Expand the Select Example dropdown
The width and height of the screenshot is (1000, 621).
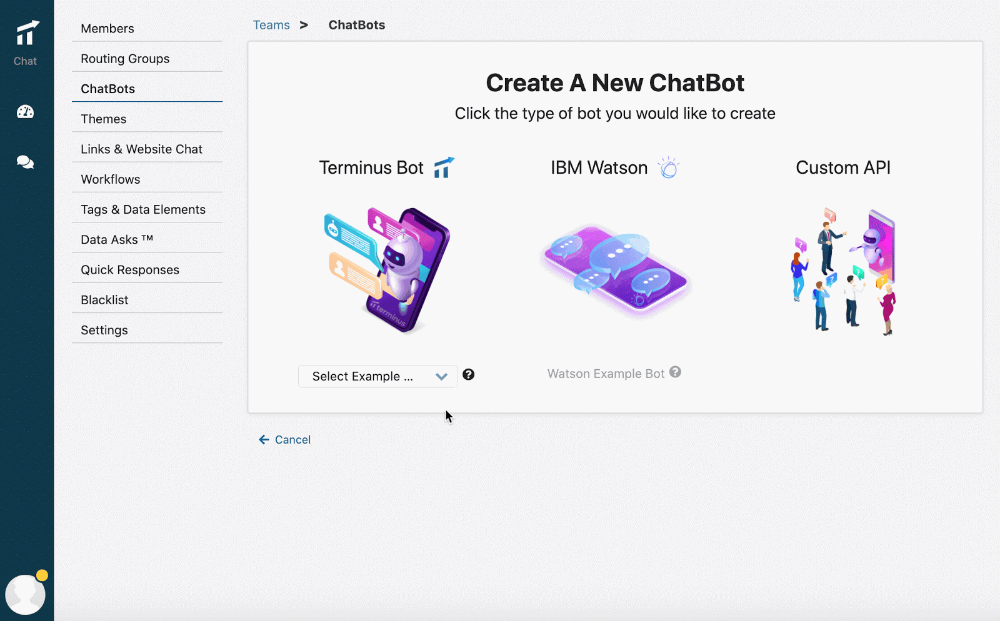tap(377, 376)
